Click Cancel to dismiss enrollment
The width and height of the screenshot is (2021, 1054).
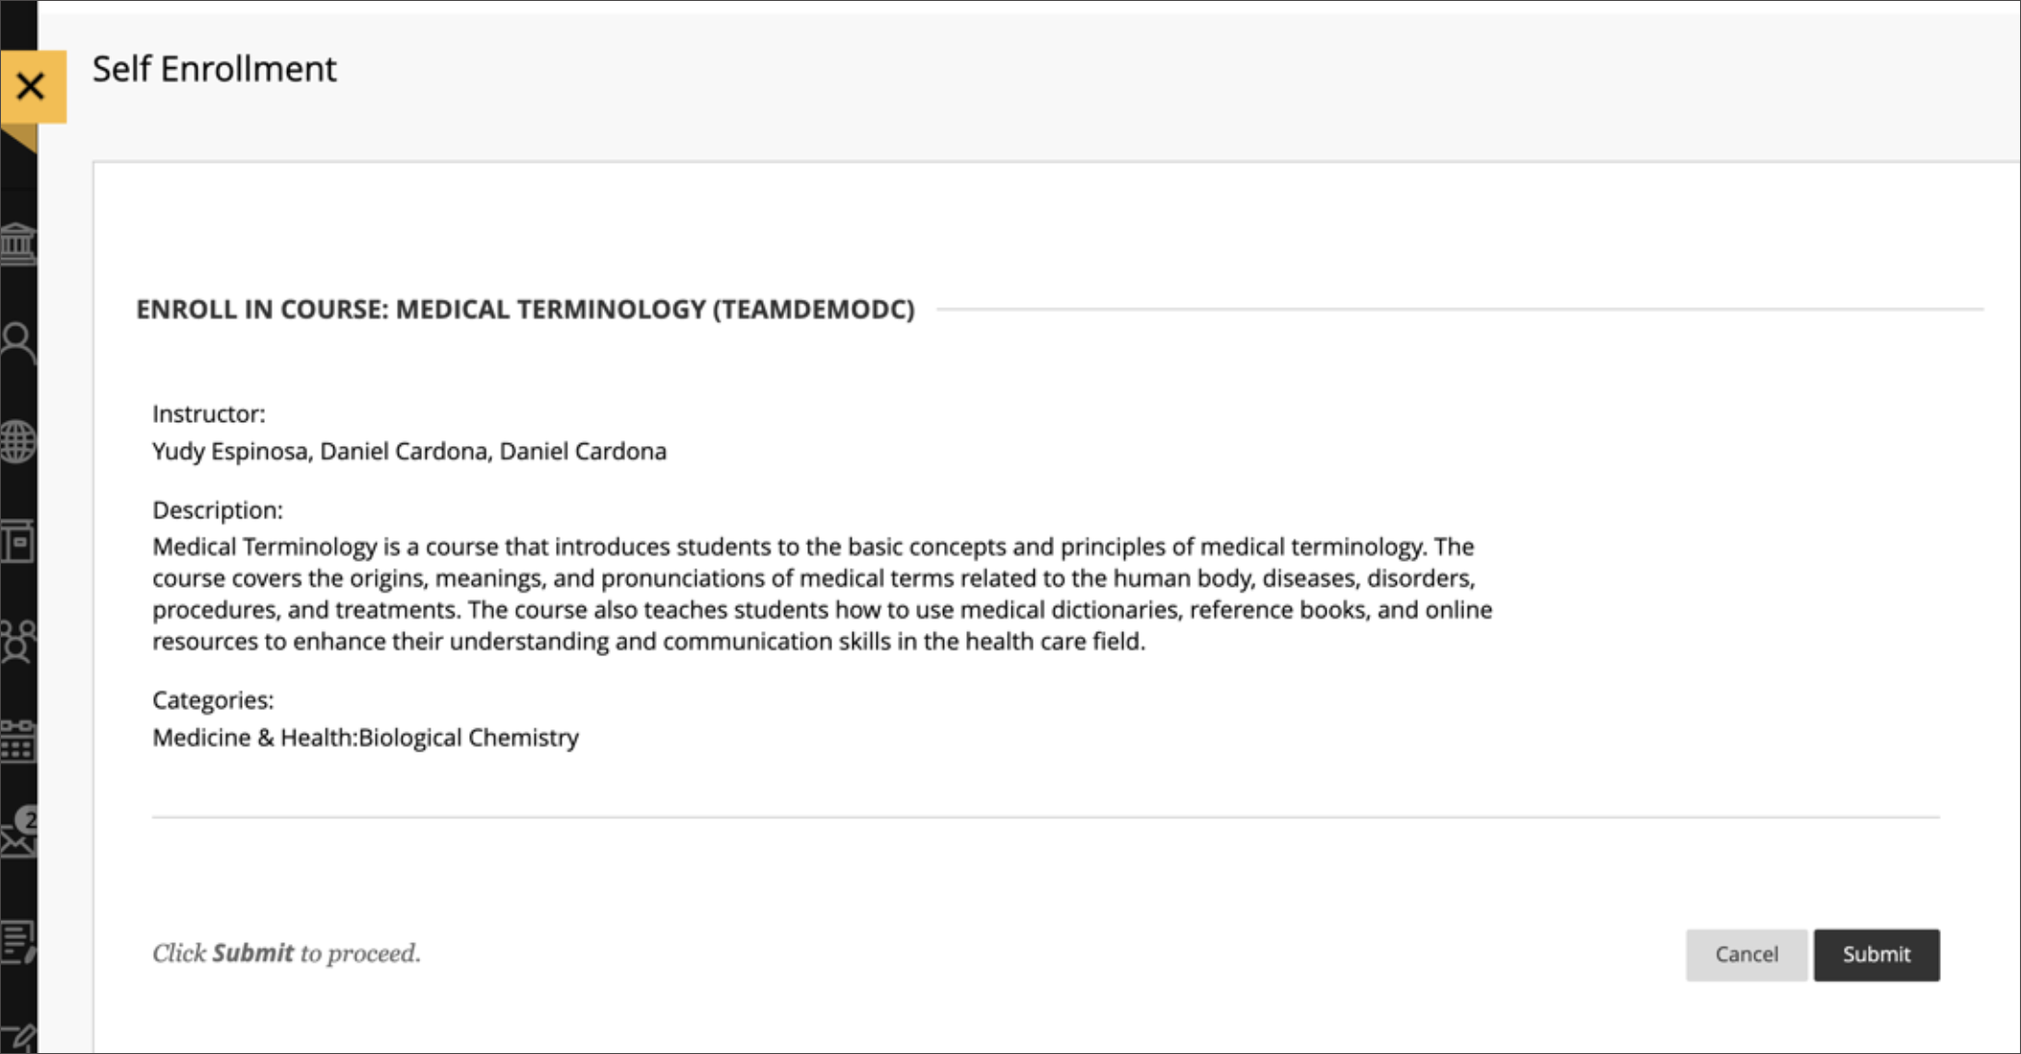pos(1745,954)
